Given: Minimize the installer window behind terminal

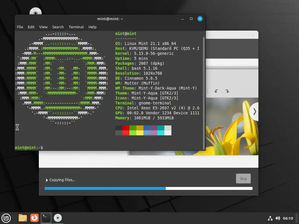Looking at the screenshot, I should point(253,35).
